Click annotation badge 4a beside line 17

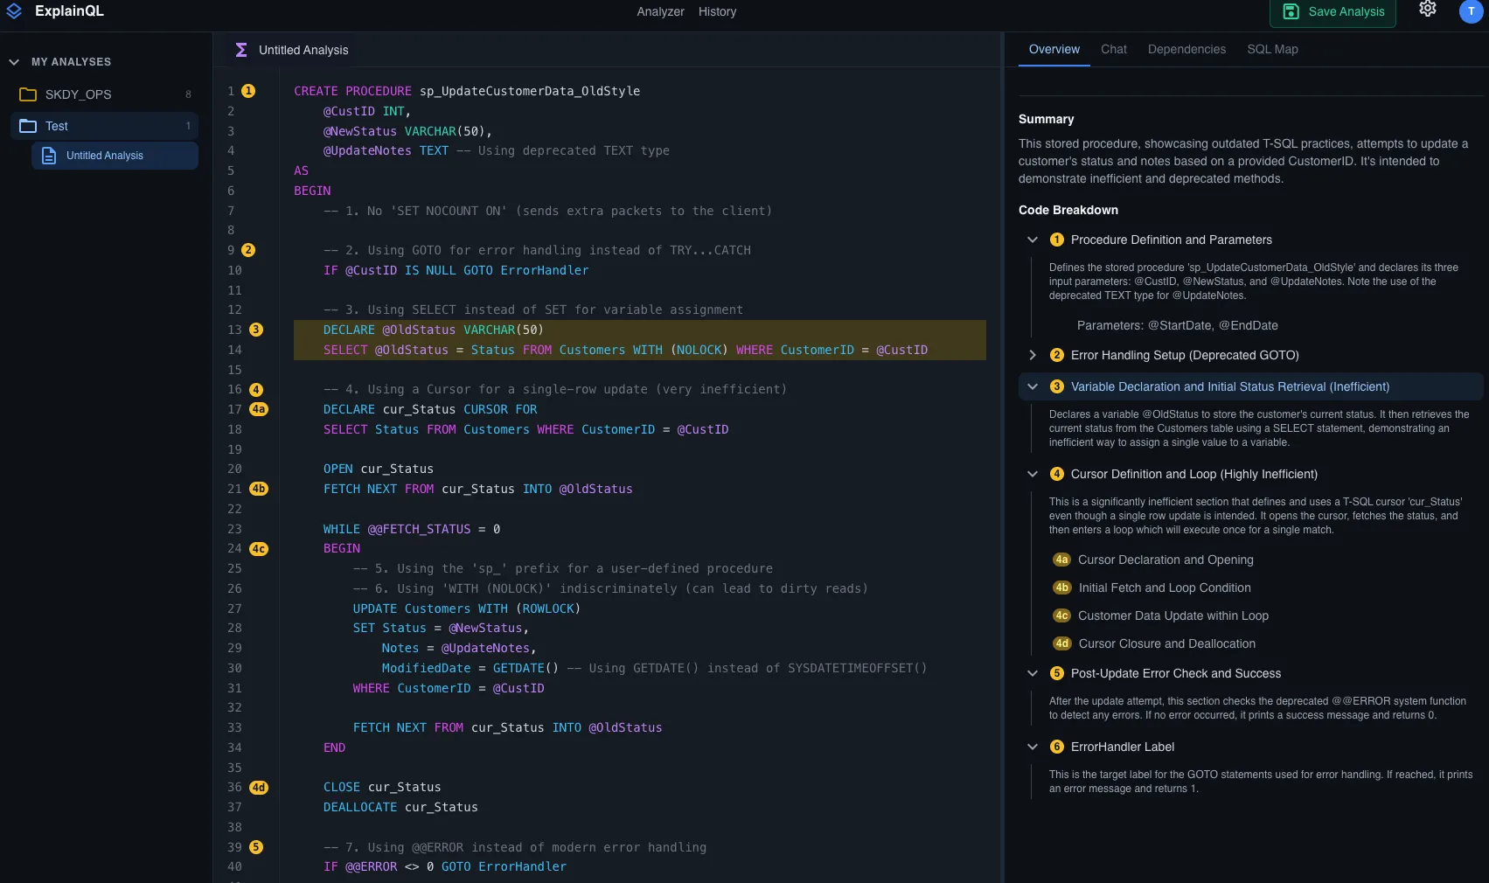257,409
